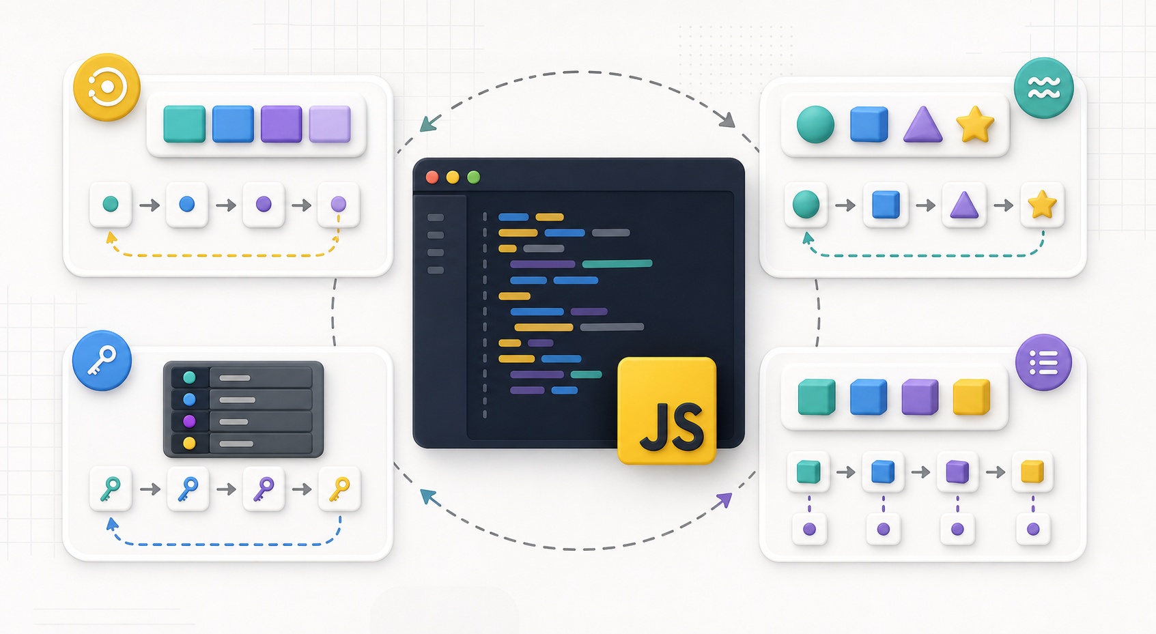The width and height of the screenshot is (1156, 634).
Task: Click the small teal sphere tile
Action: 806,205
